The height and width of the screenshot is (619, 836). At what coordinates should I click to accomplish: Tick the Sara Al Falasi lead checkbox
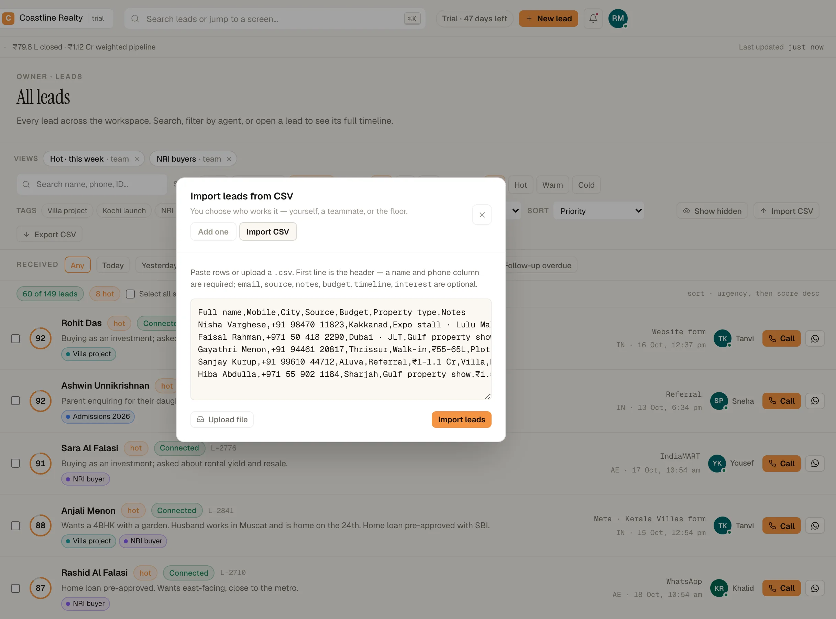(15, 463)
